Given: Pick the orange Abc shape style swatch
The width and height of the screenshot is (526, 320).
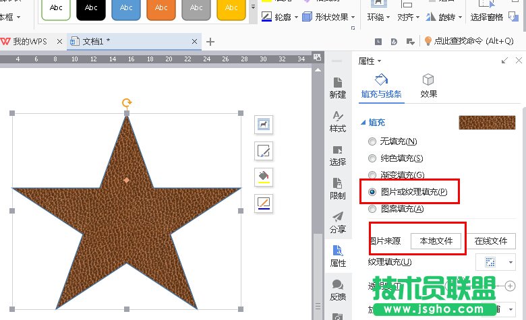Looking at the screenshot, I should [161, 8].
